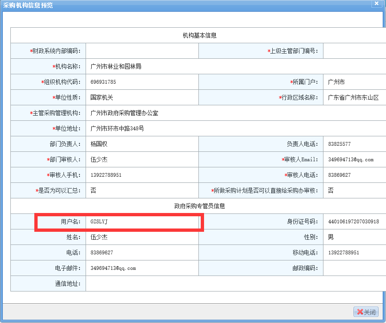
Task: Click the 审核人手机 number value
Action: tap(106, 175)
